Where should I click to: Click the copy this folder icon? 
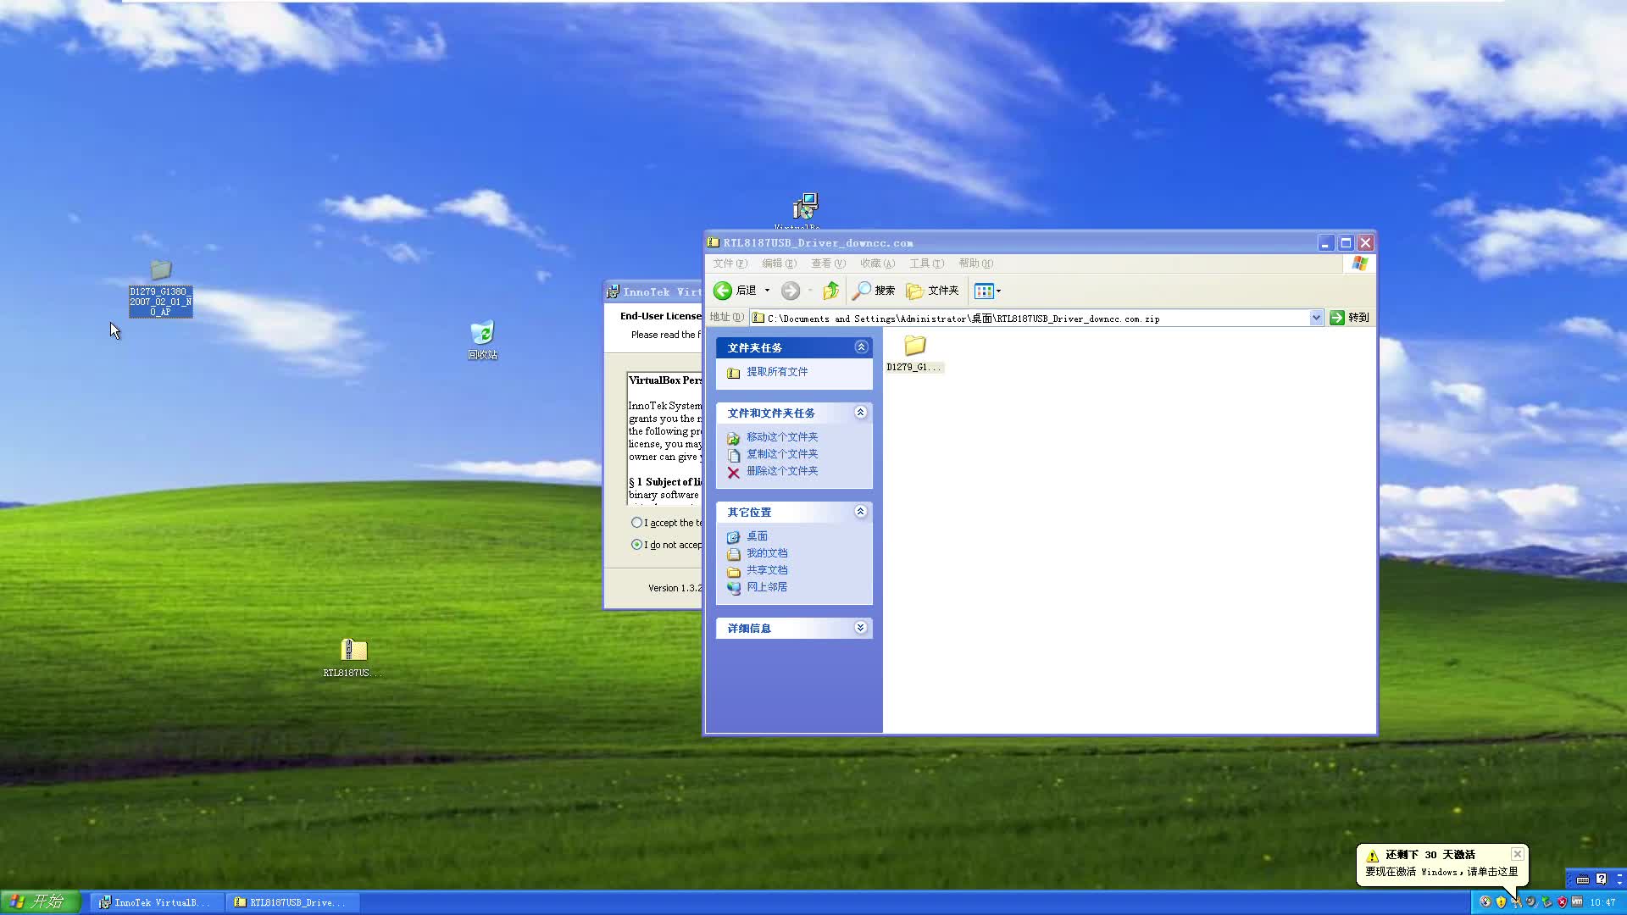point(734,455)
